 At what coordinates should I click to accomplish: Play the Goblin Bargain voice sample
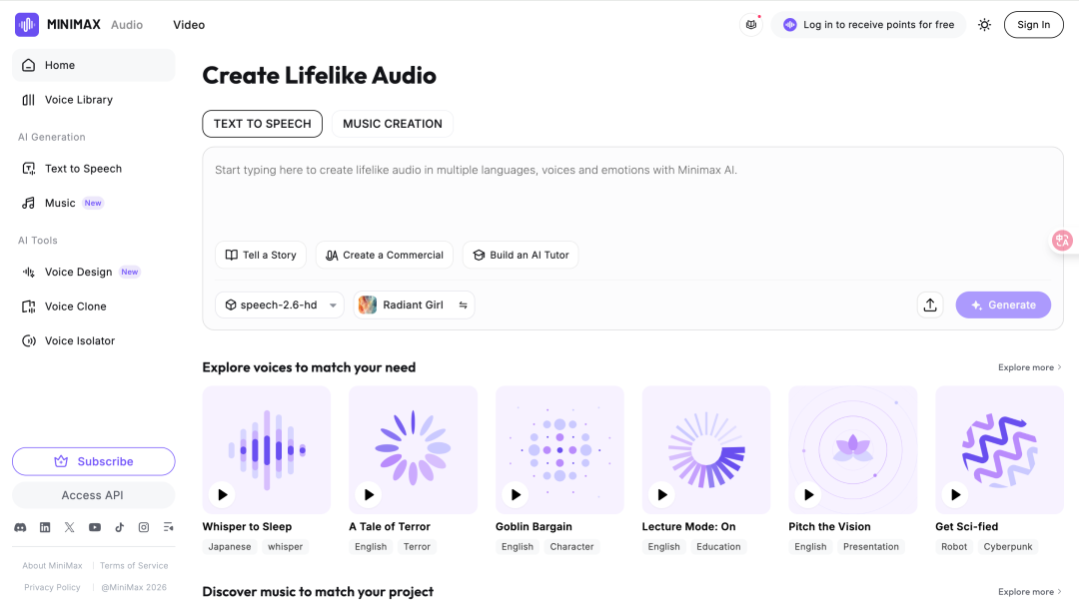click(x=516, y=494)
